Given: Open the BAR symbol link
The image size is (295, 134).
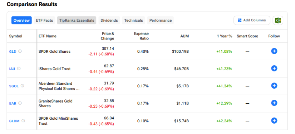Looking at the screenshot, I should (x=13, y=103).
